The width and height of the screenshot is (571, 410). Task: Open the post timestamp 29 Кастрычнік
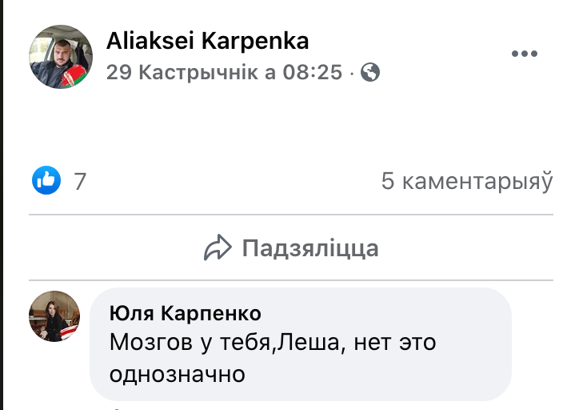(x=191, y=73)
